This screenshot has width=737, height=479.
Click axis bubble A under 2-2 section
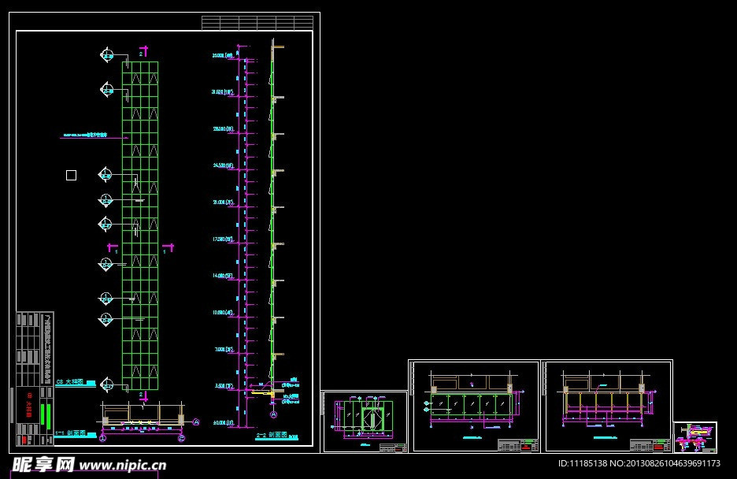(x=273, y=414)
